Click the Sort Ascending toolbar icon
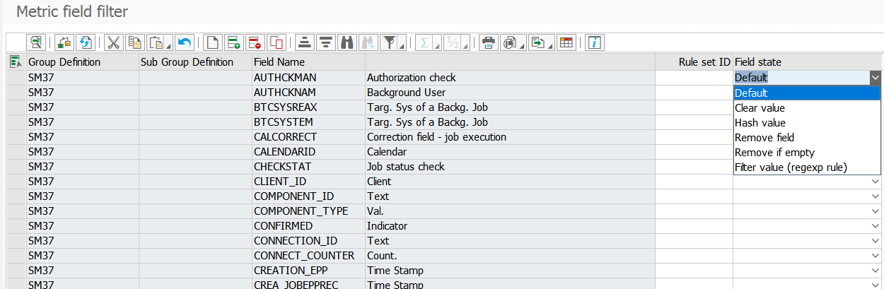The image size is (884, 289). tap(305, 42)
